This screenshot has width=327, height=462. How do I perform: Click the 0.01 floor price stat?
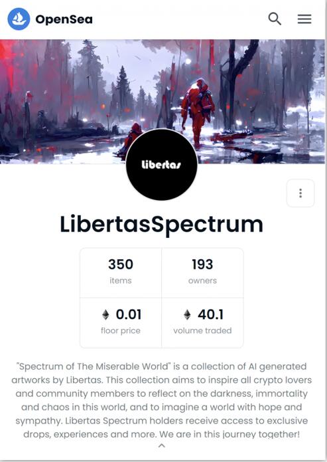(x=121, y=322)
